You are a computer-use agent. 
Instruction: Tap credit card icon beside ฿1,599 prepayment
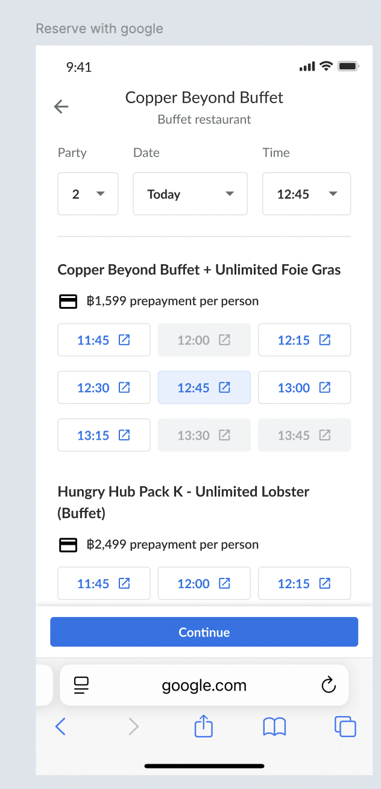[68, 302]
